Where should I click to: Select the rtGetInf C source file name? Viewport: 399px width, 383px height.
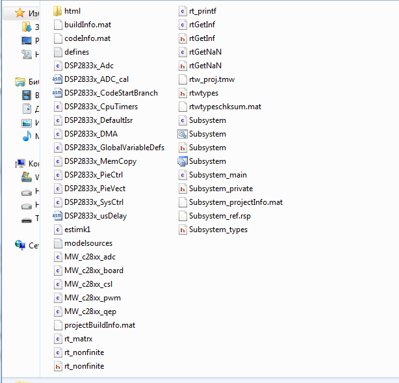[202, 25]
